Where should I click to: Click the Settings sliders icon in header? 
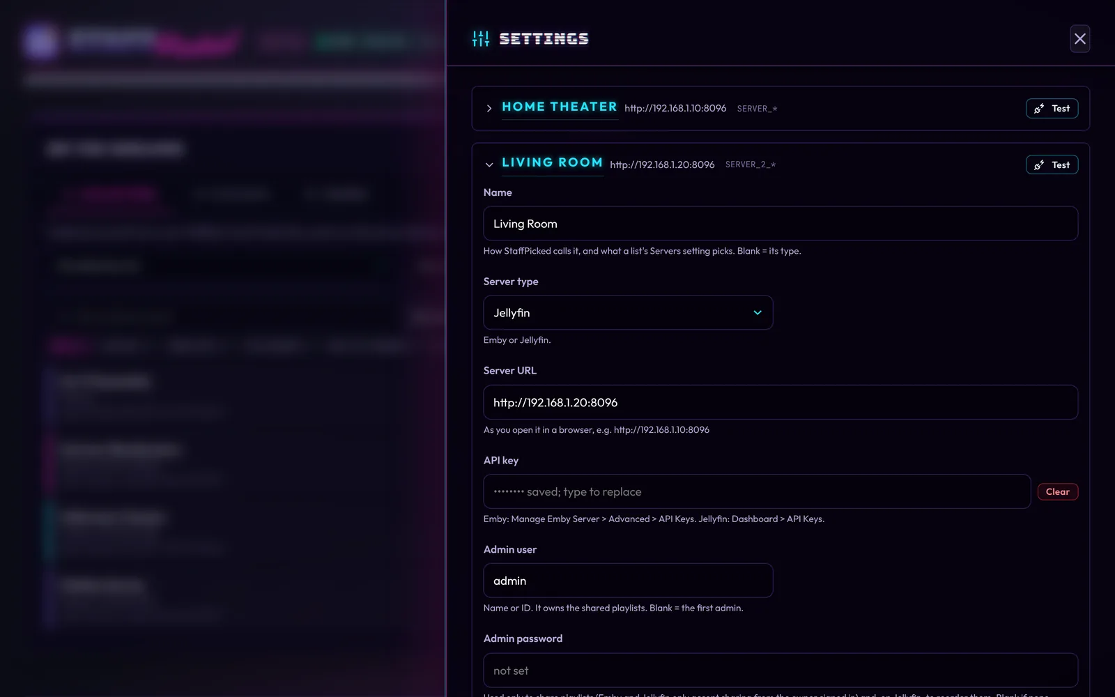481,39
